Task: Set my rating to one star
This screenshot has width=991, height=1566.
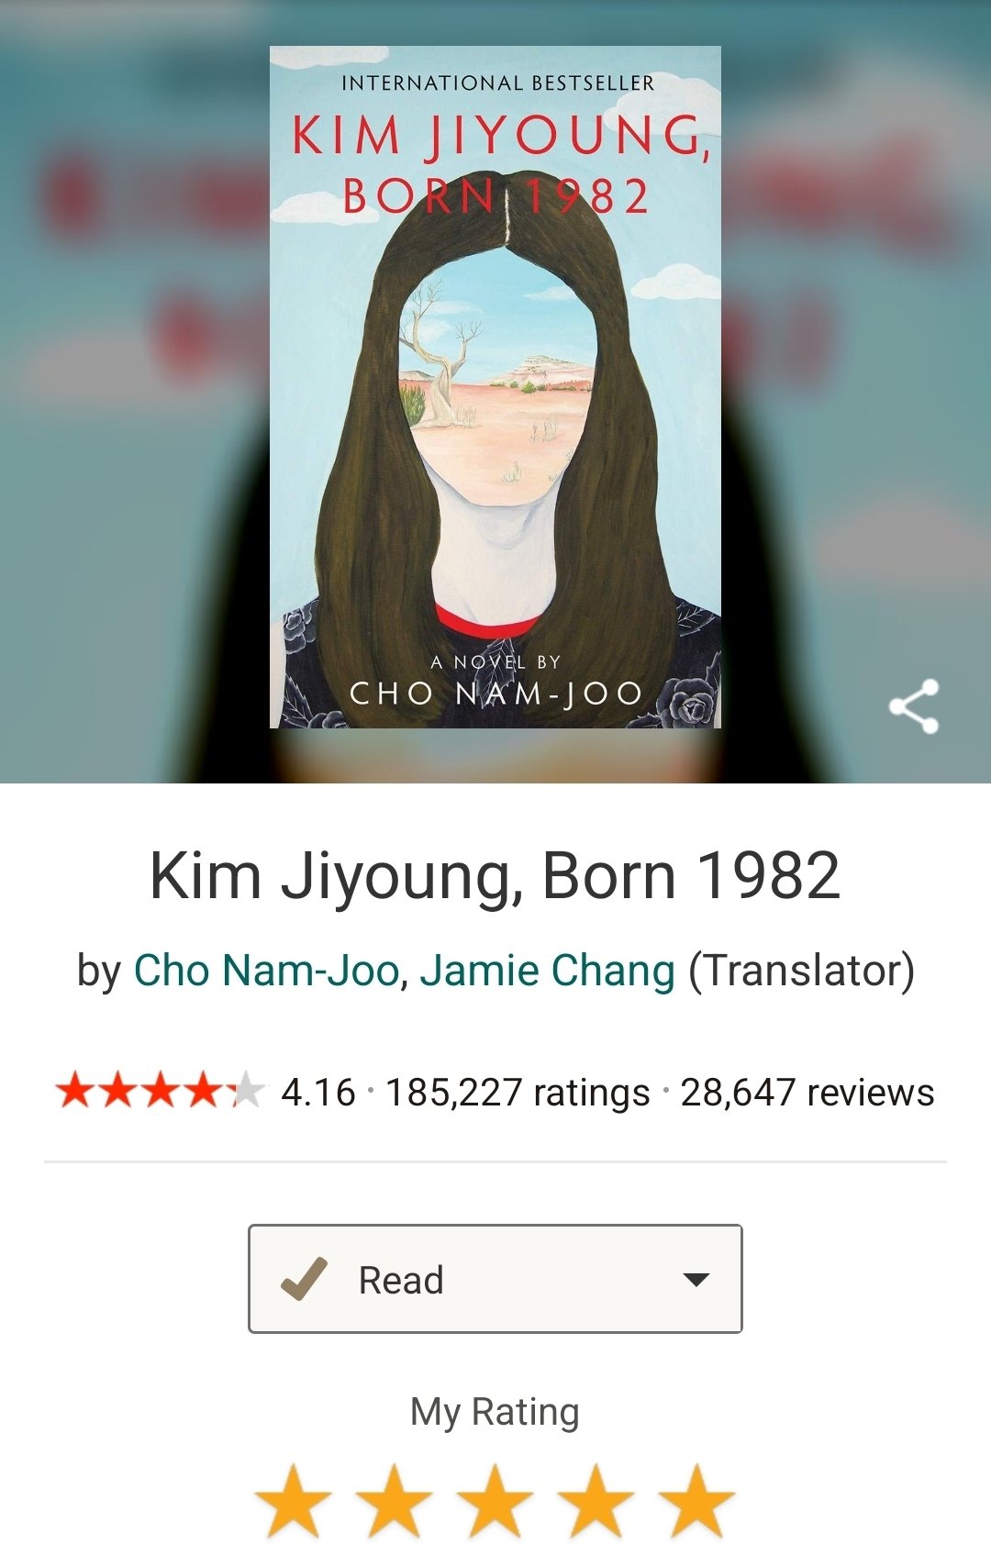Action: 294,1501
